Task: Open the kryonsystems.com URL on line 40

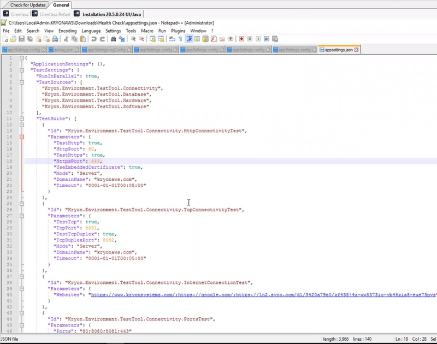Action: tap(131, 294)
